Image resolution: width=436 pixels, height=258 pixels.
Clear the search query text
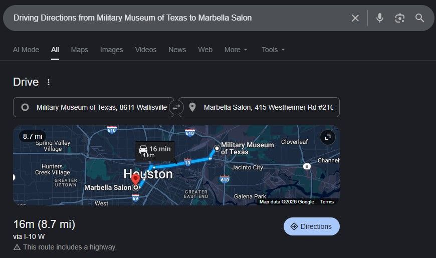click(355, 18)
